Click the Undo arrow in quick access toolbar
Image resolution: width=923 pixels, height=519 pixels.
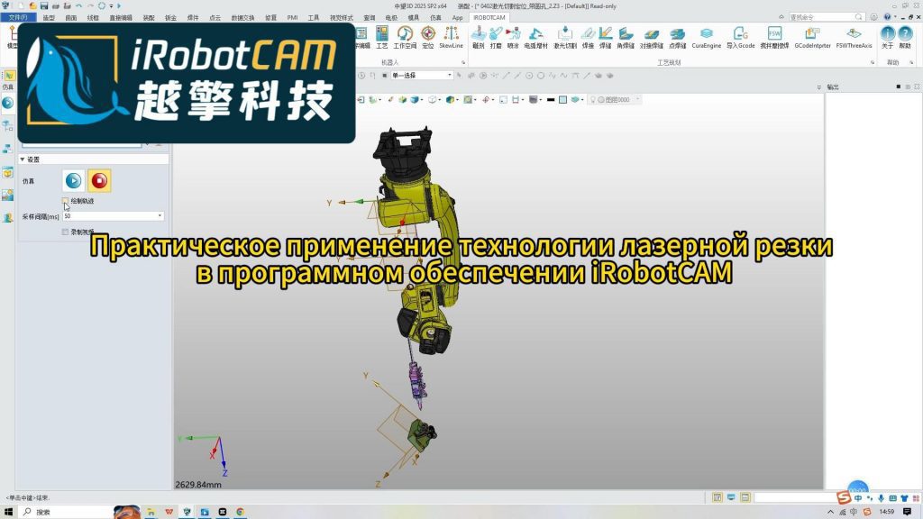click(x=78, y=6)
